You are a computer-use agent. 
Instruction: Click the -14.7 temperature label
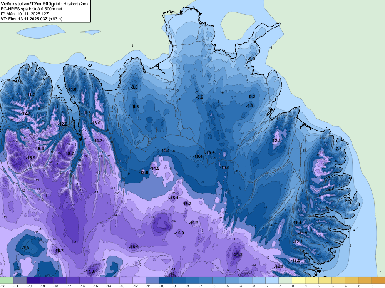[x=97, y=141]
